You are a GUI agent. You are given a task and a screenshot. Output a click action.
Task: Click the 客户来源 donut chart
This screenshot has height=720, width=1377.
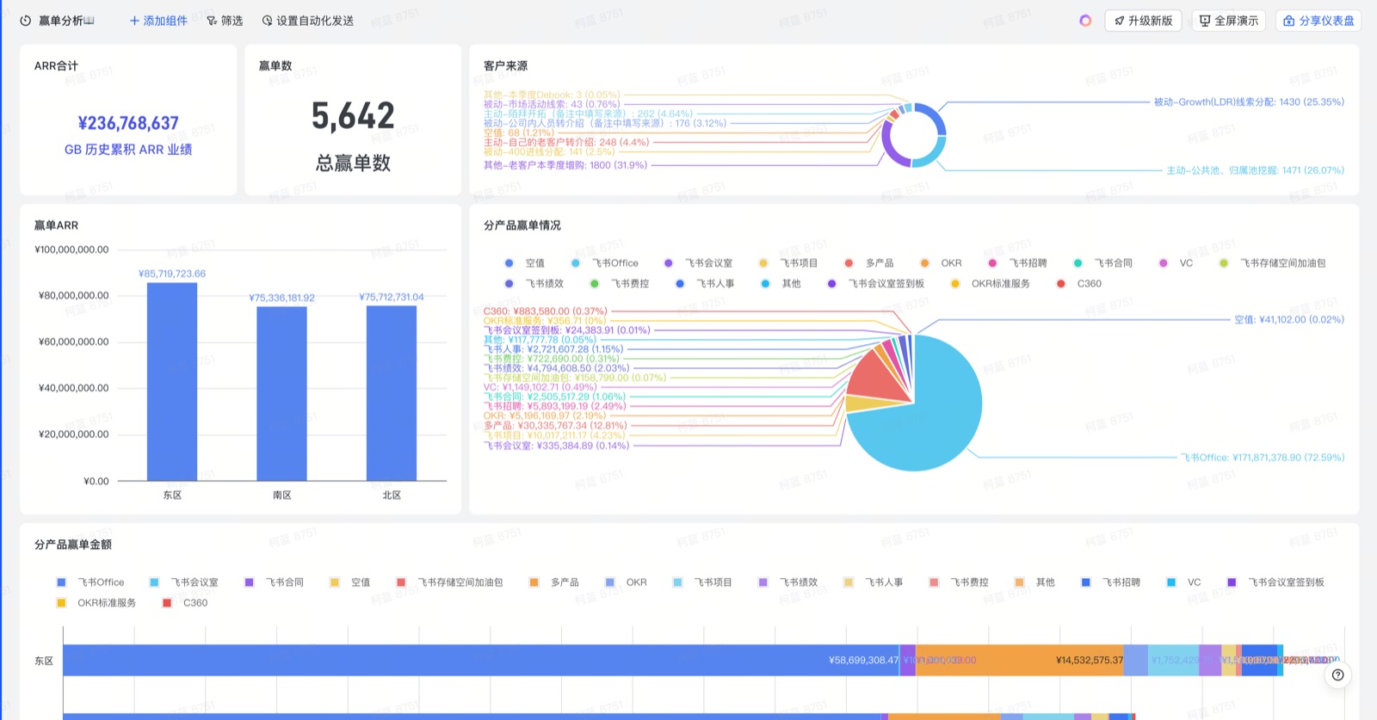click(x=914, y=135)
